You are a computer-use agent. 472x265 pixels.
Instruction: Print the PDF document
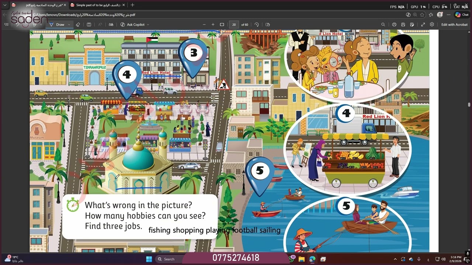(x=394, y=25)
